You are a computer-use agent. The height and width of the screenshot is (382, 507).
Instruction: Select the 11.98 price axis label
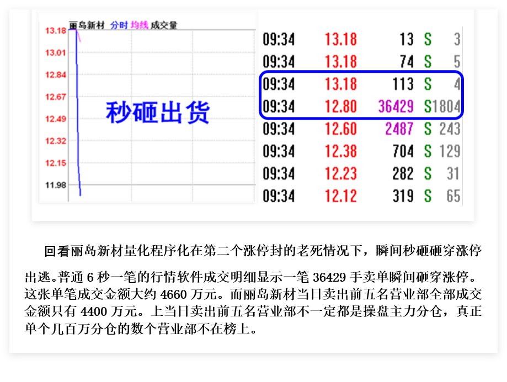pyautogui.click(x=56, y=185)
